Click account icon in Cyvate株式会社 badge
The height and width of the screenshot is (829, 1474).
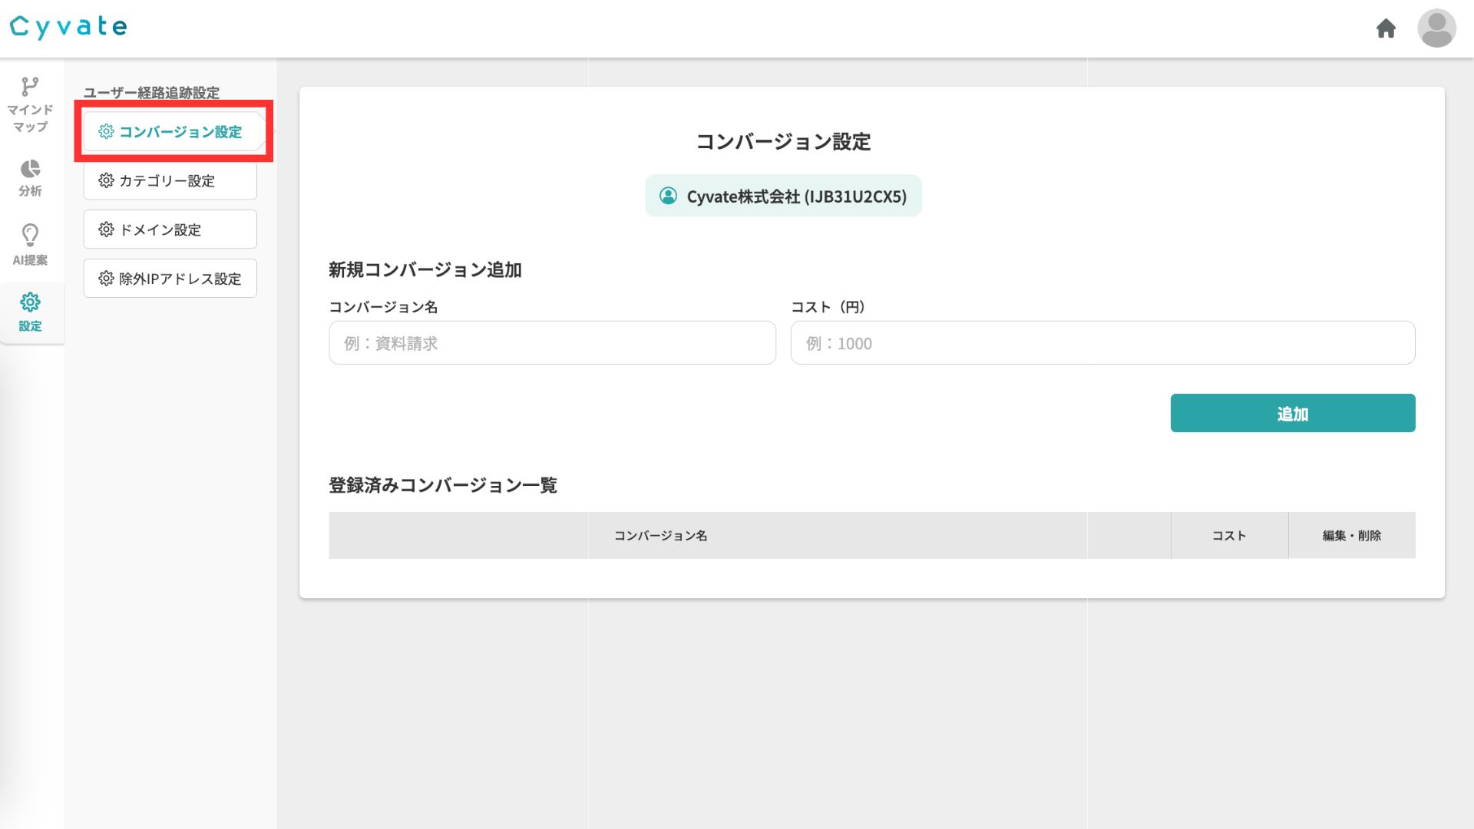coord(668,197)
